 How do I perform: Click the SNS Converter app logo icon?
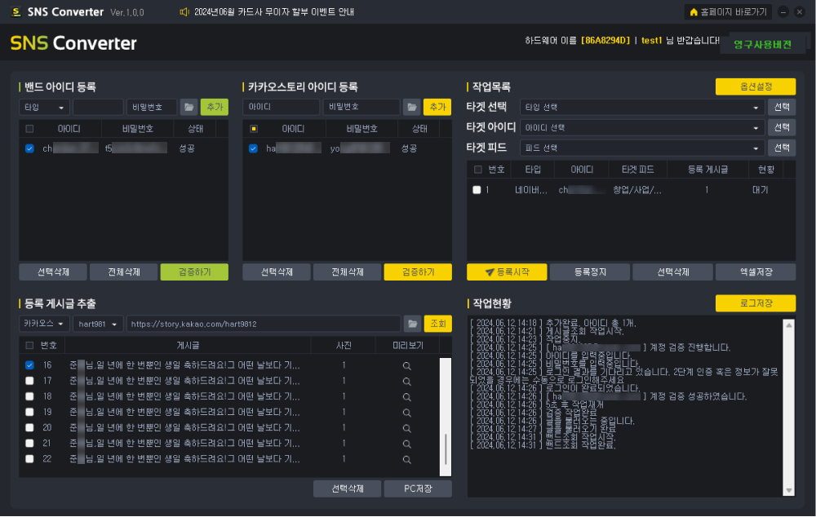tap(16, 11)
